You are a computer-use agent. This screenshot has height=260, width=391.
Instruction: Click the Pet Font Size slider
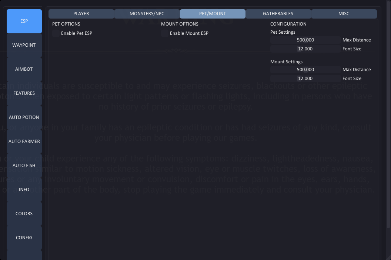[305, 49]
